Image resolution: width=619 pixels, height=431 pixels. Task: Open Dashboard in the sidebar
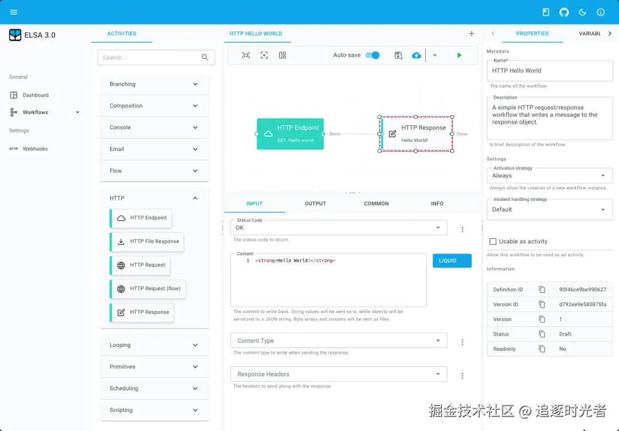point(36,95)
